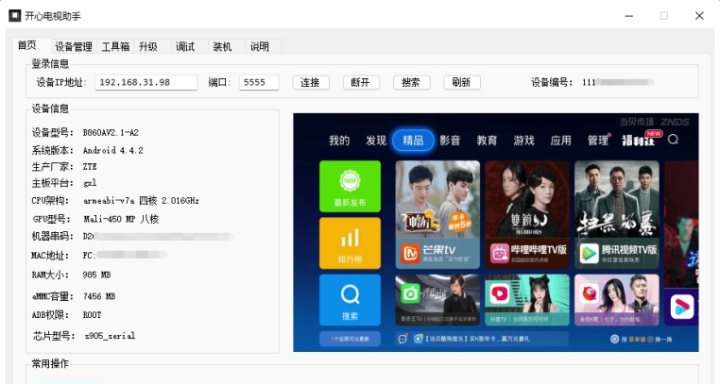Click the 腾讯视频 play logo icon
Screen dimensions: 720x384
click(589, 254)
